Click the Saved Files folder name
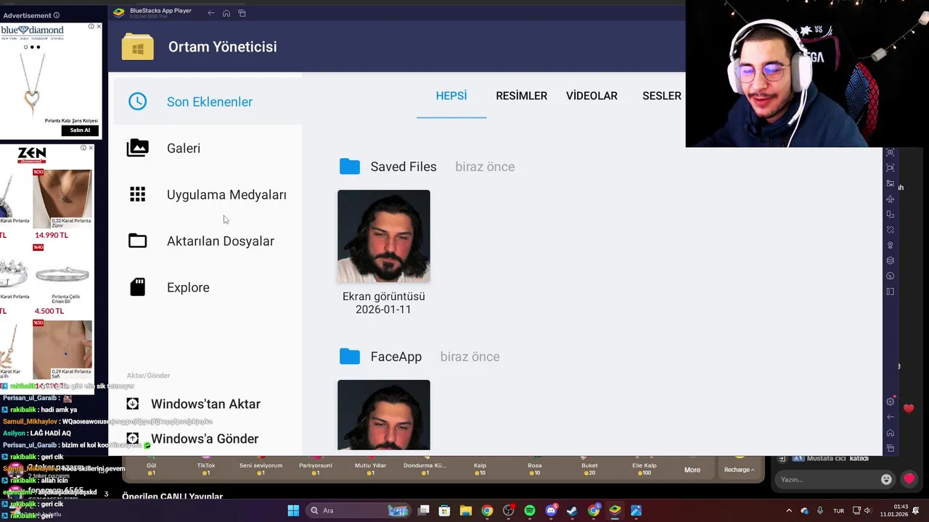 404,167
